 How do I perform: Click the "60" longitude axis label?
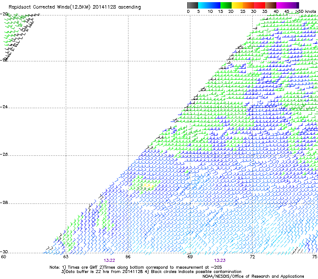tap(3, 257)
